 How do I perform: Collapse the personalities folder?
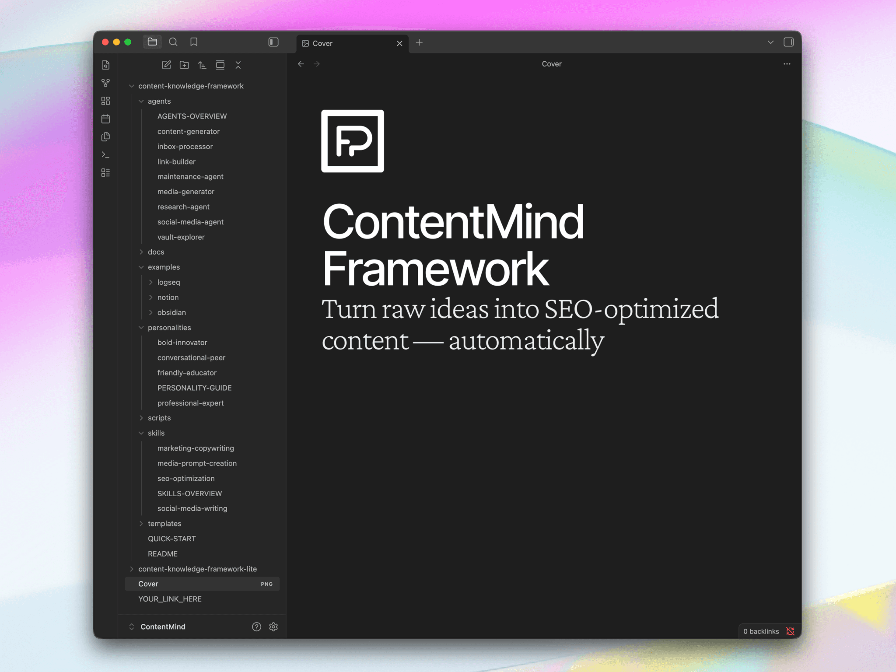coord(169,328)
